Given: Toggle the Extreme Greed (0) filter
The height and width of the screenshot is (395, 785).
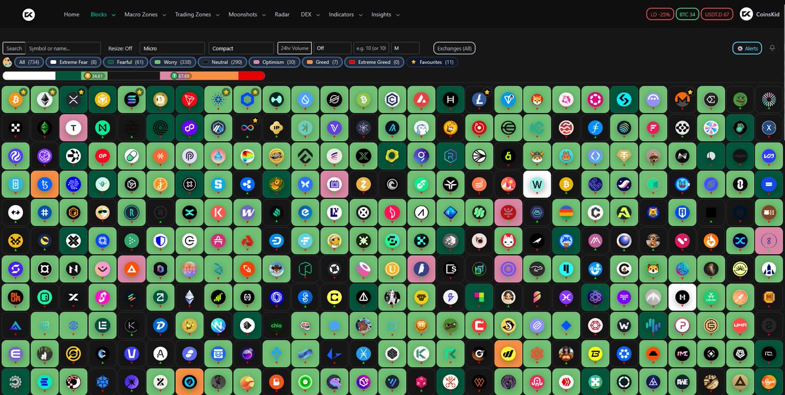Looking at the screenshot, I should (374, 62).
